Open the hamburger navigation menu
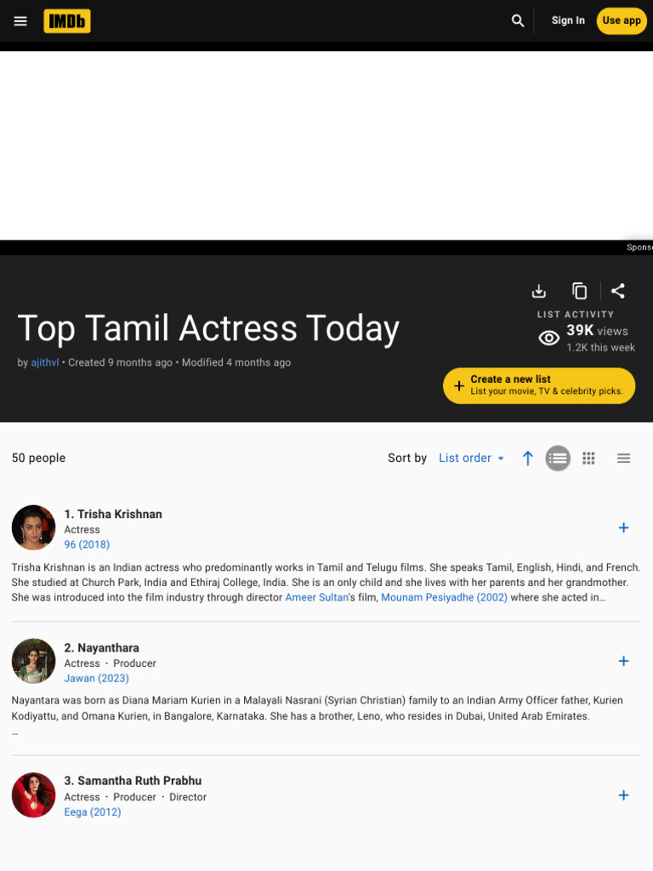The image size is (653, 871). (20, 21)
